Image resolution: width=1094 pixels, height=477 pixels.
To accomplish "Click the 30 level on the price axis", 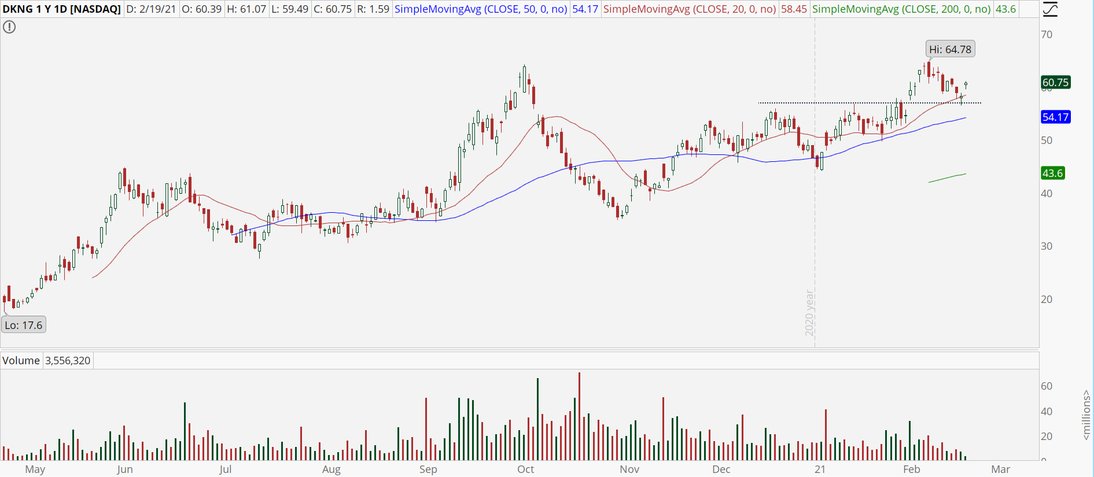I will (x=1047, y=246).
